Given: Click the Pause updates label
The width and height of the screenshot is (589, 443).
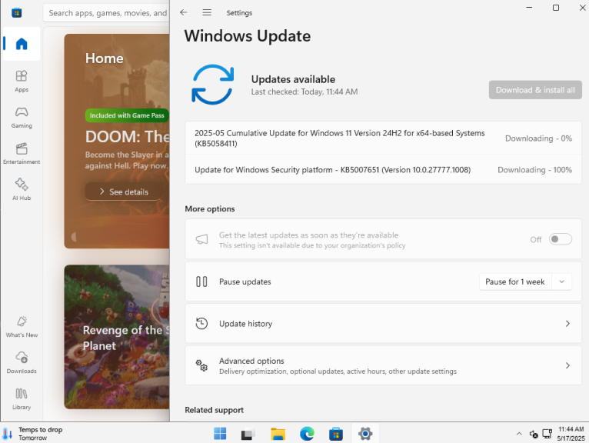Looking at the screenshot, I should pos(245,281).
